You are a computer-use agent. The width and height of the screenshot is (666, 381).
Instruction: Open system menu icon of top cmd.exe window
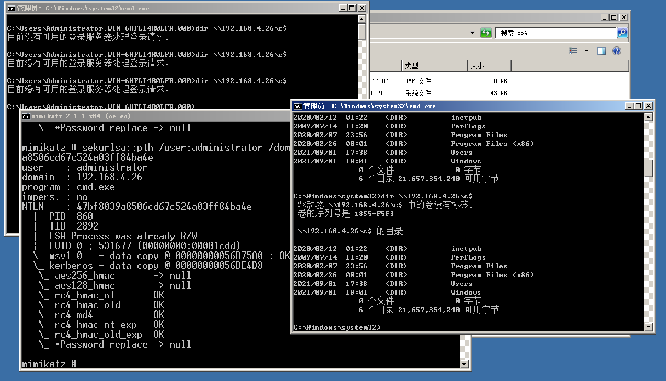11,8
